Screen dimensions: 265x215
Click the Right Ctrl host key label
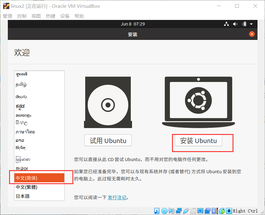[245, 211]
